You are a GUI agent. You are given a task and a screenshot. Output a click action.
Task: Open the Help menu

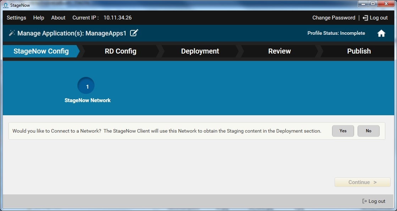(39, 18)
